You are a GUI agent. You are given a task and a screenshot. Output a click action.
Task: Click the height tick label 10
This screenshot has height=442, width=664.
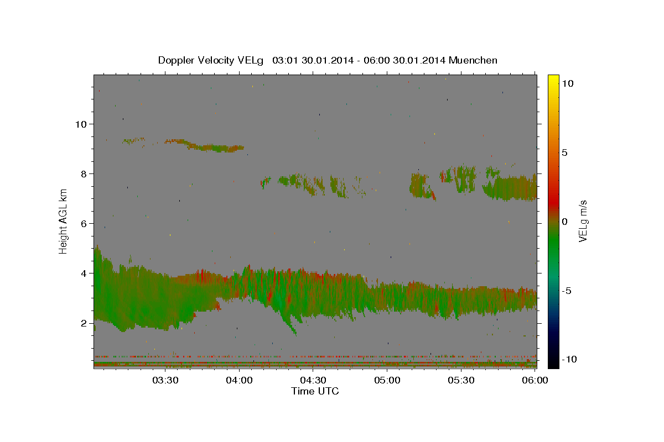coord(81,124)
